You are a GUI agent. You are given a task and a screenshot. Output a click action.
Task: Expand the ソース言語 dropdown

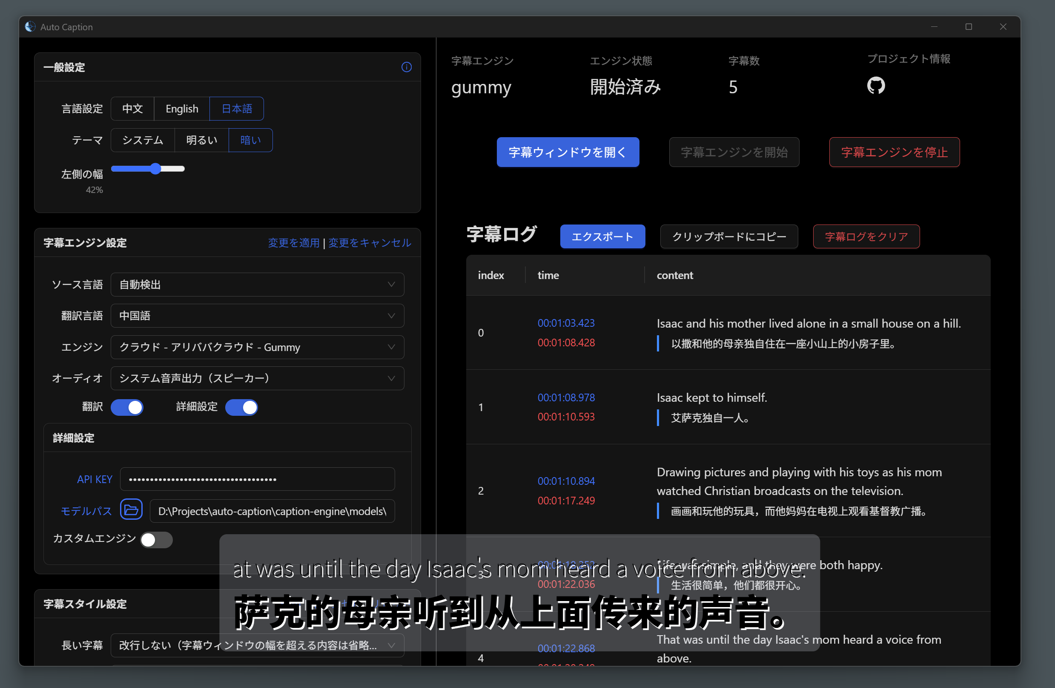(257, 284)
